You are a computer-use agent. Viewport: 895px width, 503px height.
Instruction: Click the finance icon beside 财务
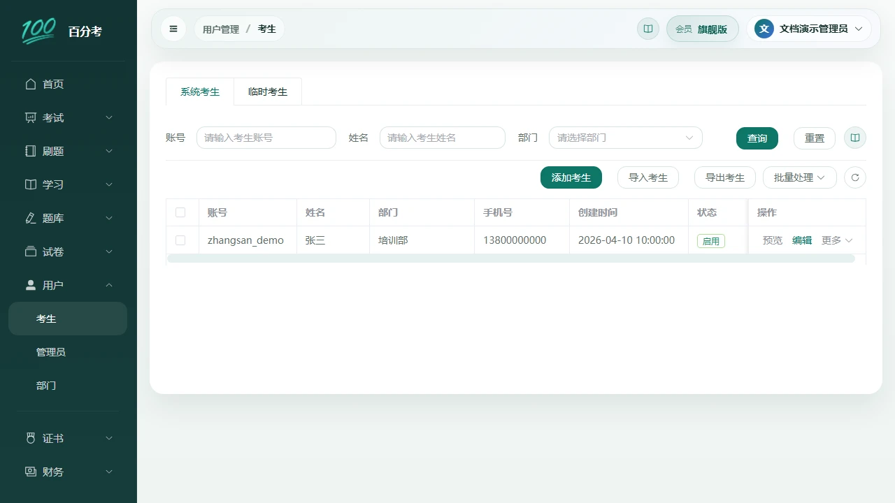click(30, 472)
